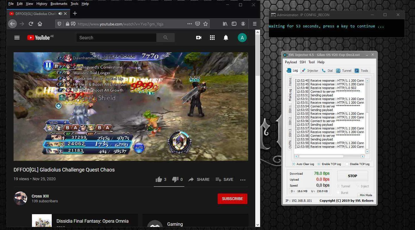Open Firefox Bookmarks menu
The height and width of the screenshot is (230, 415).
coord(59,4)
